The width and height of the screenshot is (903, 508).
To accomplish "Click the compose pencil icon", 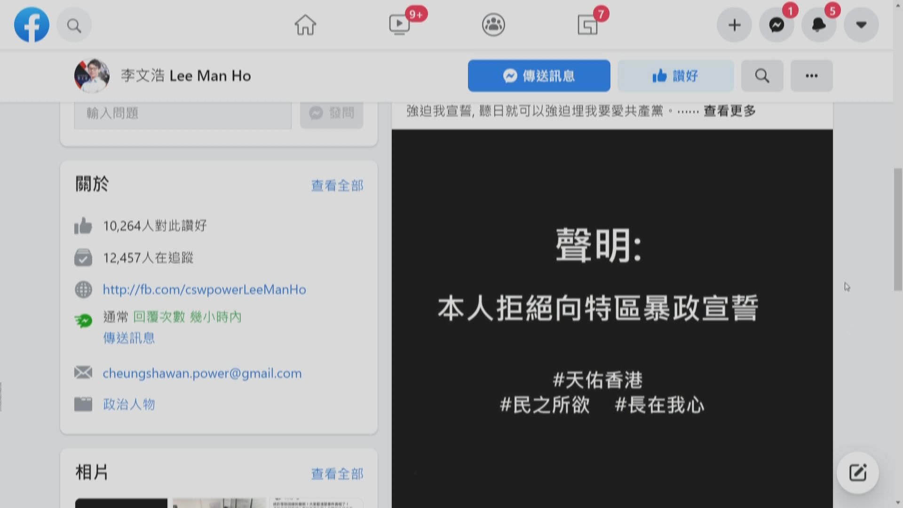I will [x=858, y=473].
